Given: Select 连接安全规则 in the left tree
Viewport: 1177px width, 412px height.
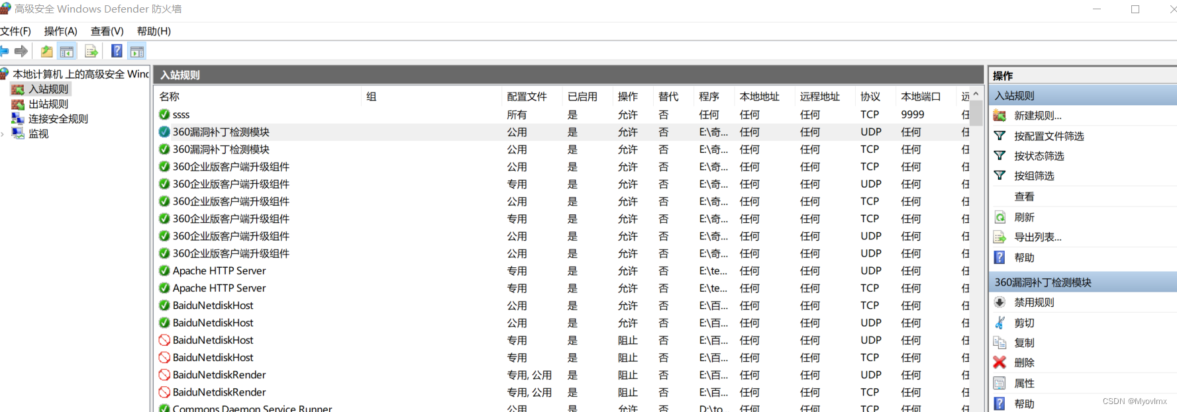Looking at the screenshot, I should pyautogui.click(x=58, y=118).
